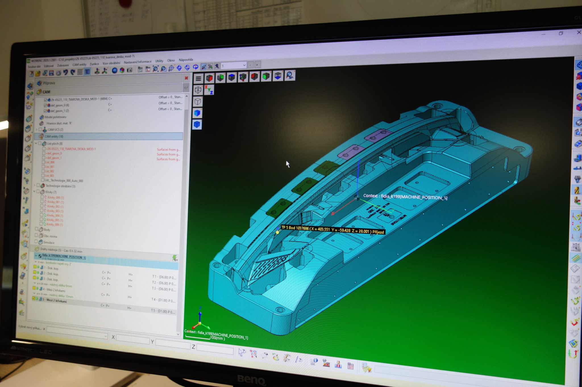Open the Editovat menu
The image size is (582, 387).
(49, 66)
